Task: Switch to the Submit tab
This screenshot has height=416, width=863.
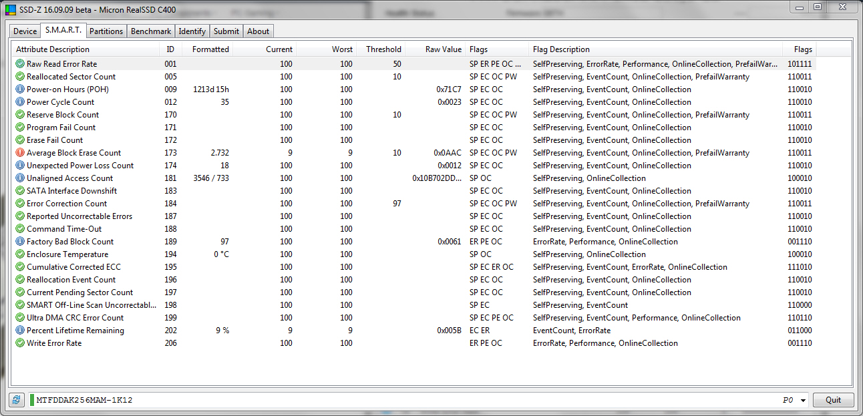Action: 226,31
